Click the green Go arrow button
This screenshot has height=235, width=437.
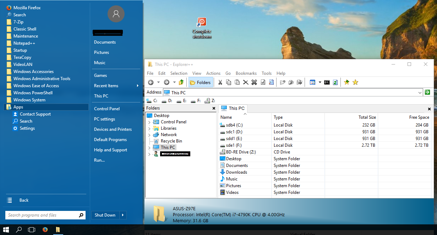(427, 92)
